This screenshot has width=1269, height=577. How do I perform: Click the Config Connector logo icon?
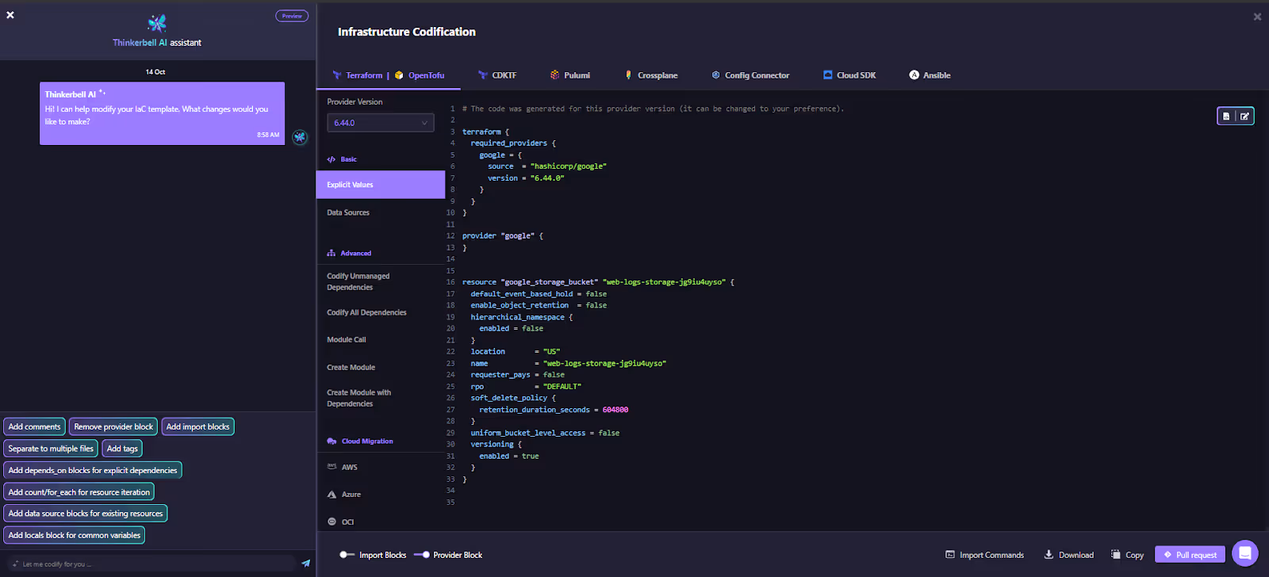pos(715,75)
